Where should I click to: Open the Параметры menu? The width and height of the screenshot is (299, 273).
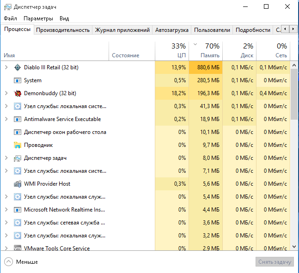click(x=38, y=18)
